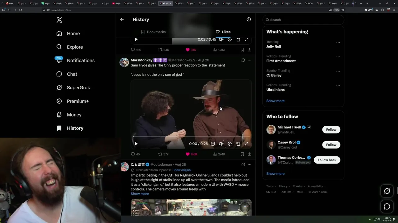Open the VPN button in browser toolbar
This screenshot has width=398, height=223.
369,10
